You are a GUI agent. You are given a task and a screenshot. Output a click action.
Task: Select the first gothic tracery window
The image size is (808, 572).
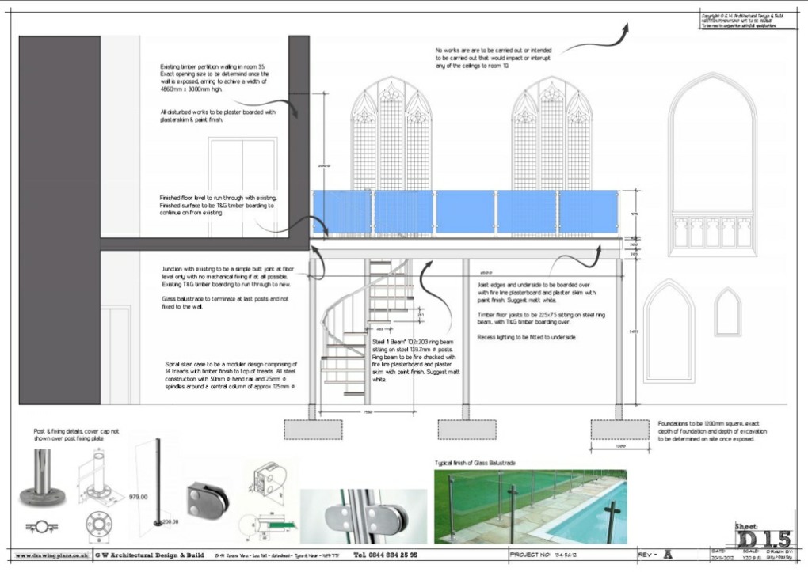coord(391,134)
